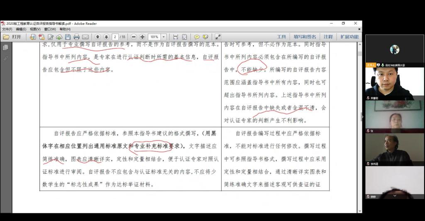Open the 文件(F) menu

(x=7, y=29)
